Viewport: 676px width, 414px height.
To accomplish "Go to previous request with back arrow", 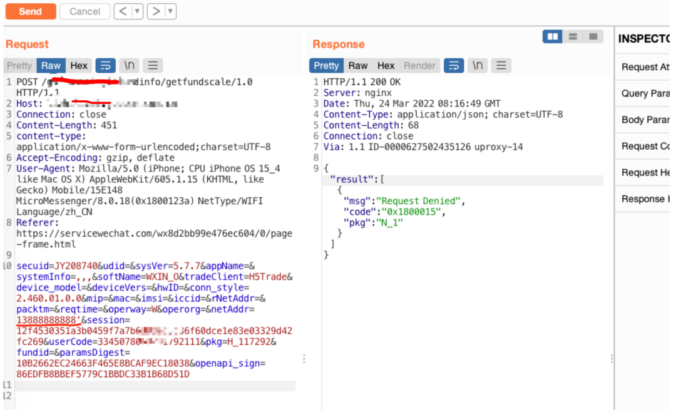I will coord(123,11).
